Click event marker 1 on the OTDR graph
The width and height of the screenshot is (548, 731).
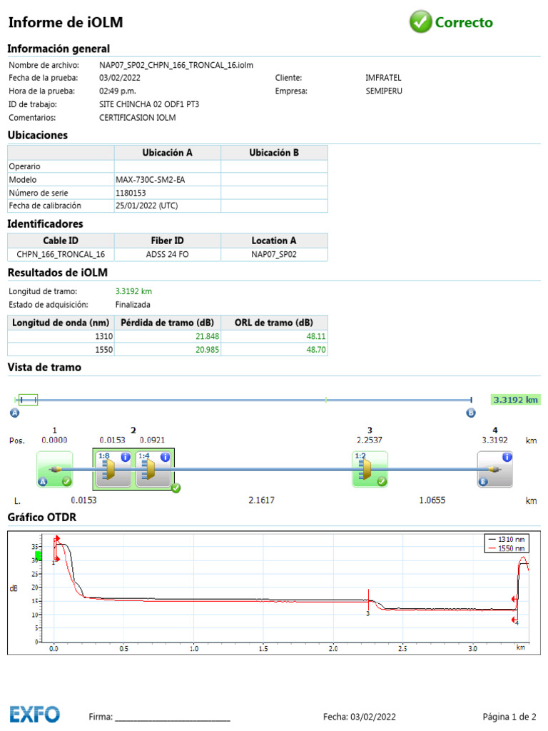(x=56, y=550)
